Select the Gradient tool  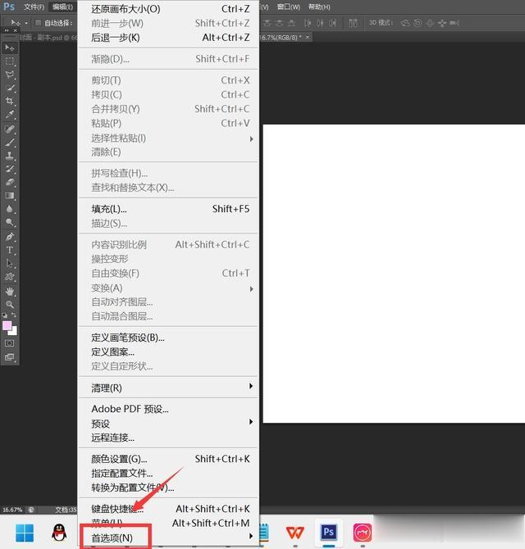[x=10, y=195]
